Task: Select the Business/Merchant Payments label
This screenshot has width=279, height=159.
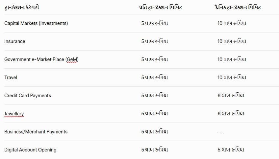Action: pos(36,132)
